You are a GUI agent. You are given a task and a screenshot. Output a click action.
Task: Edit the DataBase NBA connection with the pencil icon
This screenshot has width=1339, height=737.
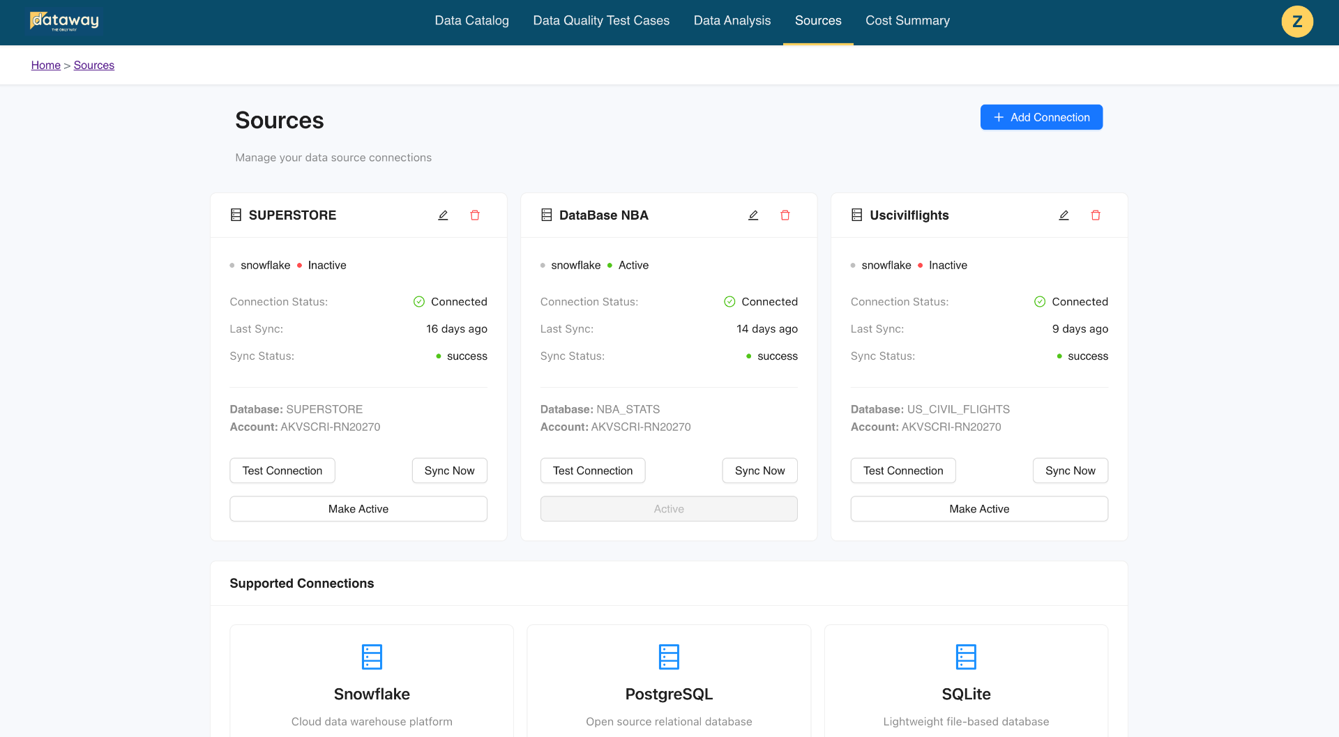point(753,215)
